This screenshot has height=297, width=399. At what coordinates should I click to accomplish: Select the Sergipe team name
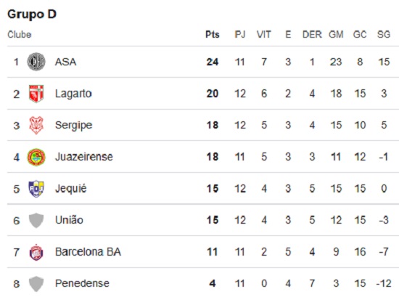tap(73, 126)
